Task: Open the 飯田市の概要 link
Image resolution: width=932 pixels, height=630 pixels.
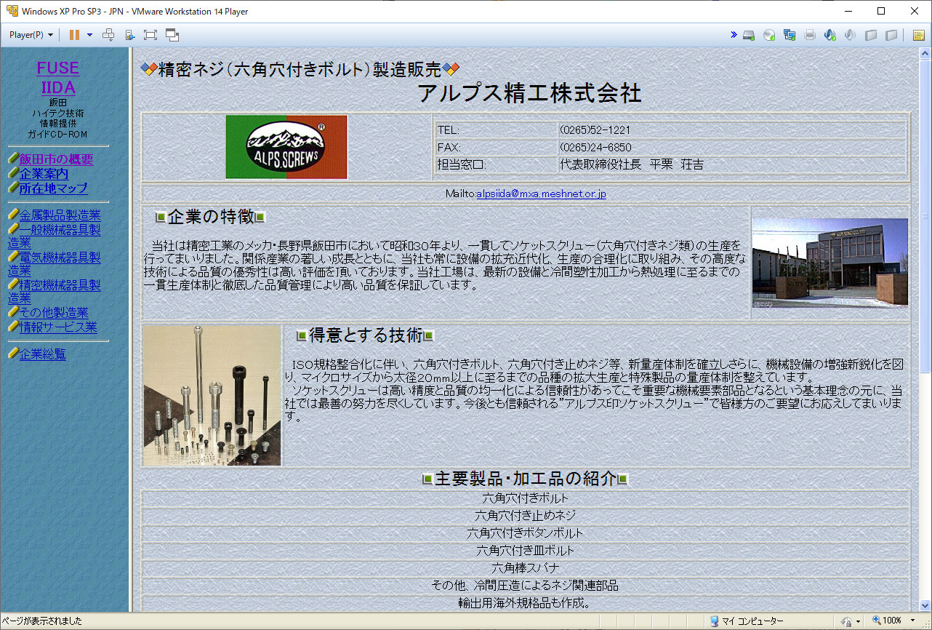Action: (56, 159)
